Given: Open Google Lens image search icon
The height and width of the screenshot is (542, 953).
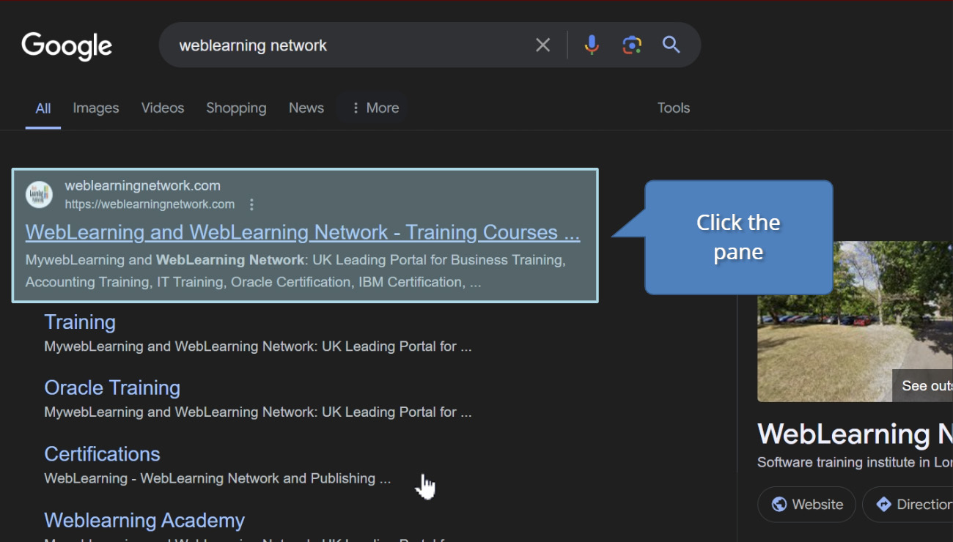Looking at the screenshot, I should (632, 45).
